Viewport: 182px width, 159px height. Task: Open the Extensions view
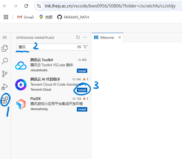pyautogui.click(x=5, y=100)
